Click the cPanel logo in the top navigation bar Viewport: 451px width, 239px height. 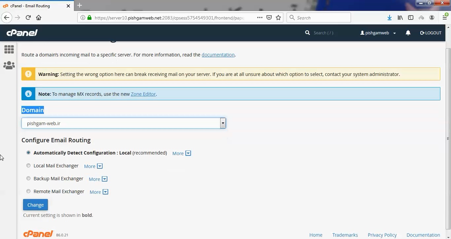point(22,32)
